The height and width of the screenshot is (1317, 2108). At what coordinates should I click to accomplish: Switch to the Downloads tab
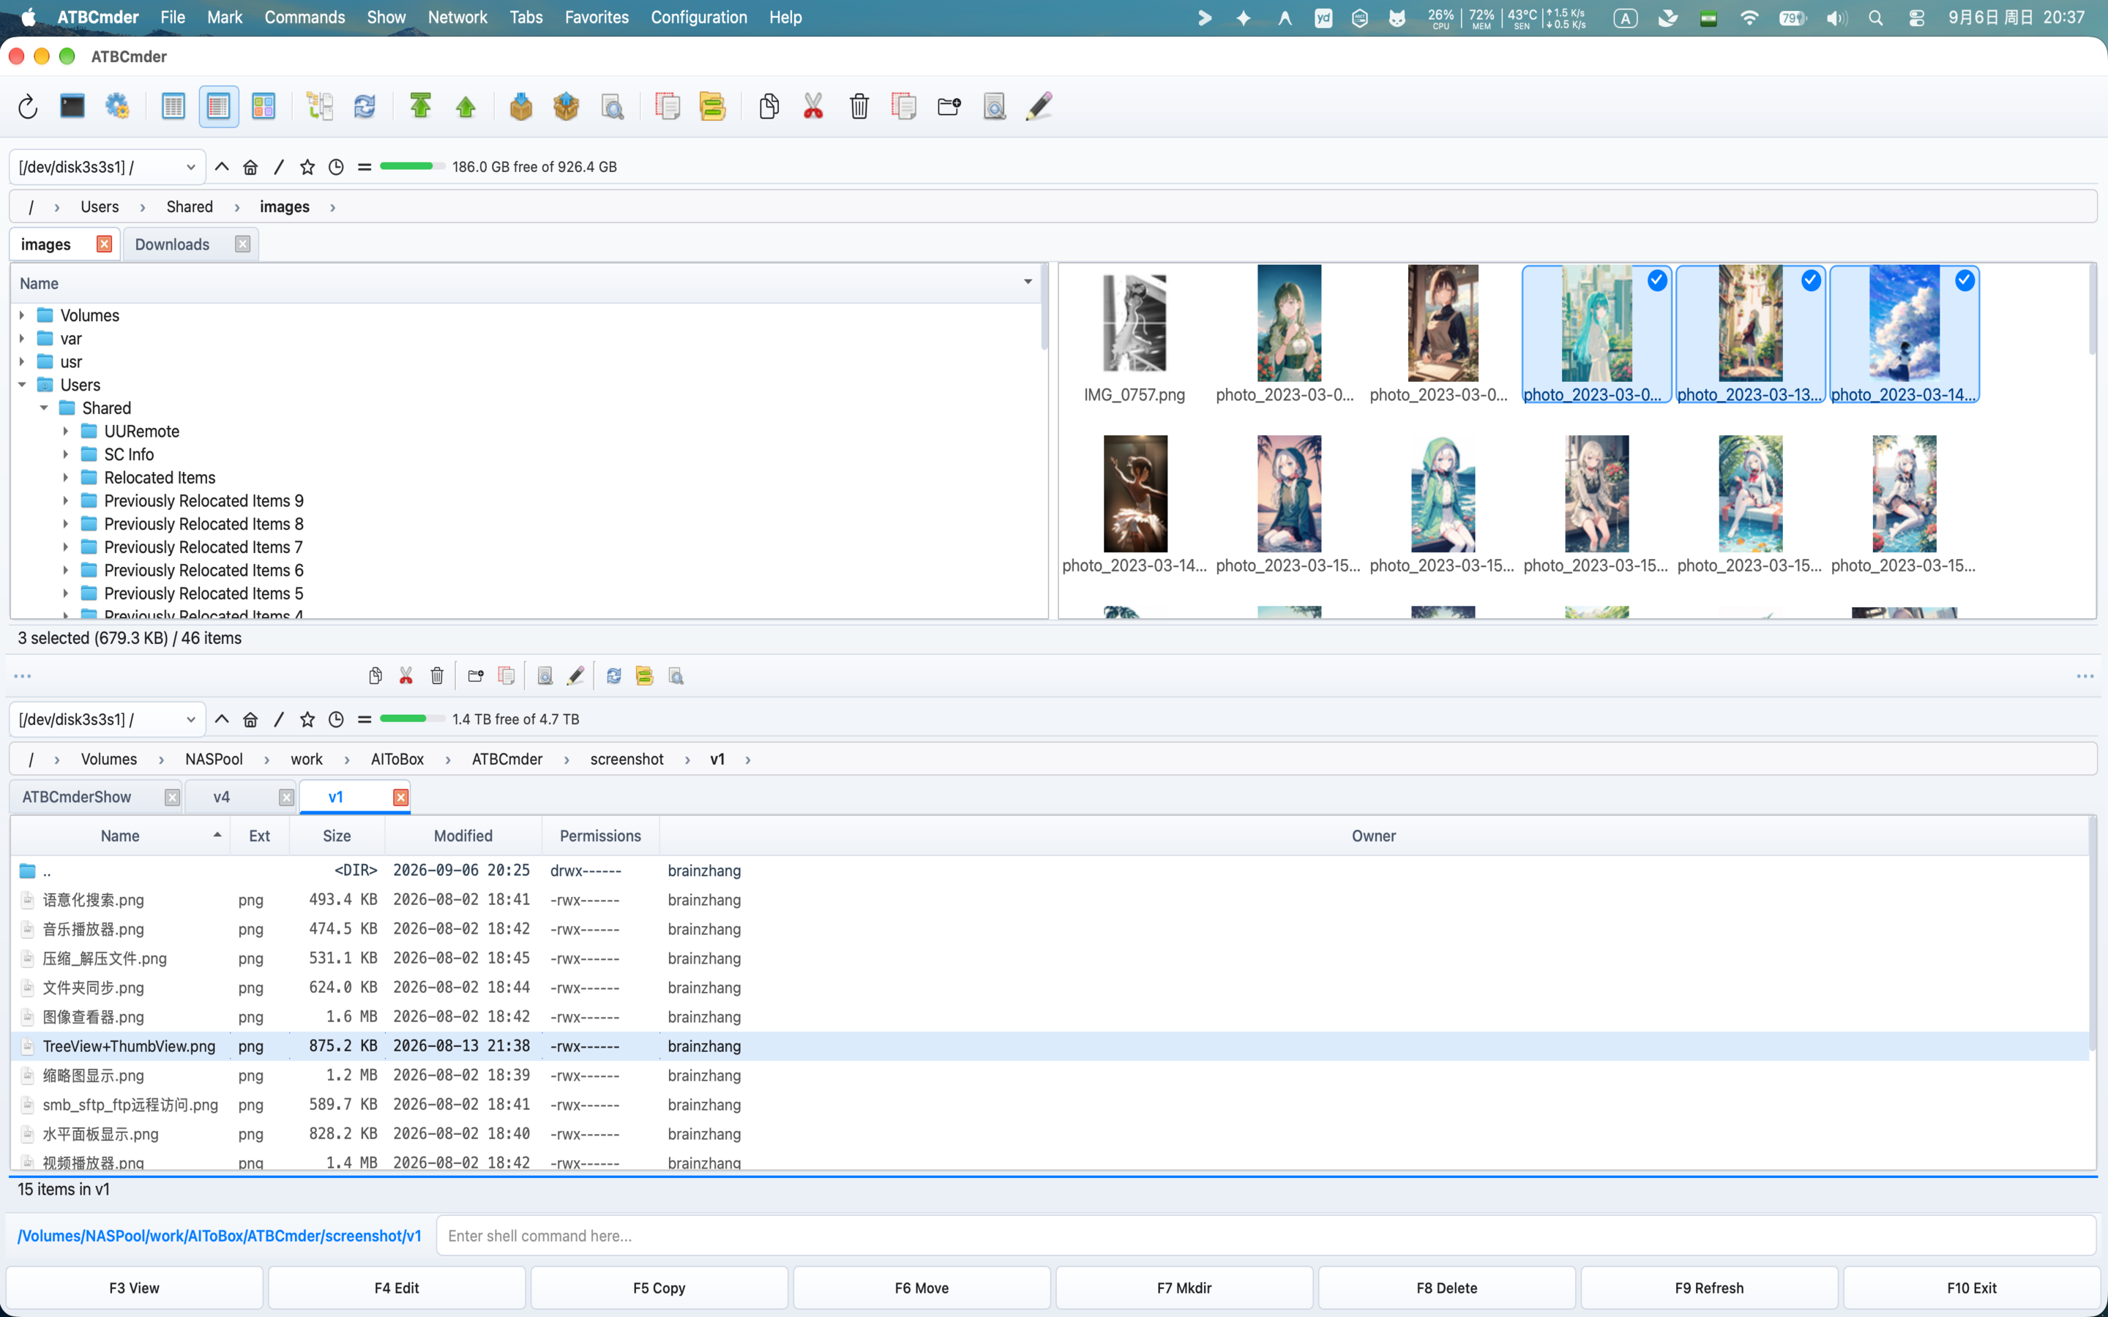click(x=173, y=245)
